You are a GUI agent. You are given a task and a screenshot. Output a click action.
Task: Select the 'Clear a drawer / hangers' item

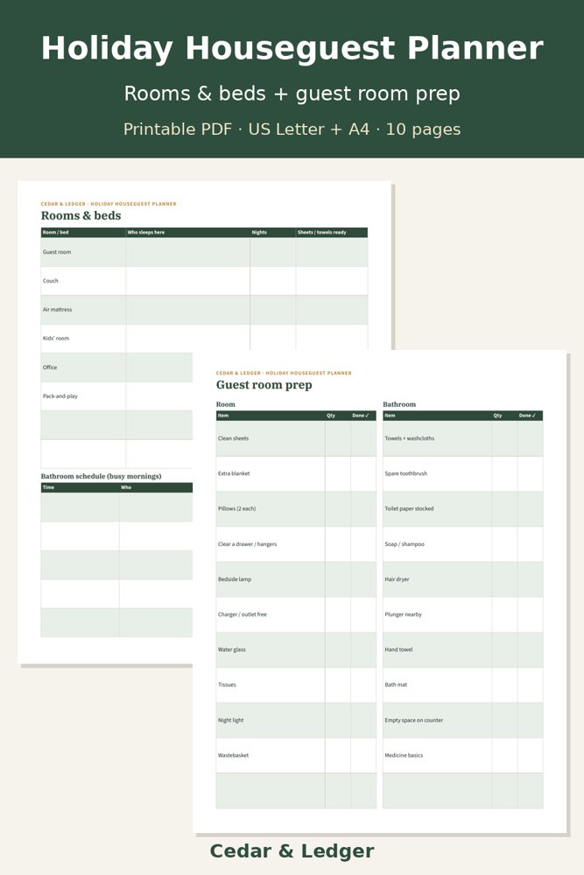pos(247,544)
